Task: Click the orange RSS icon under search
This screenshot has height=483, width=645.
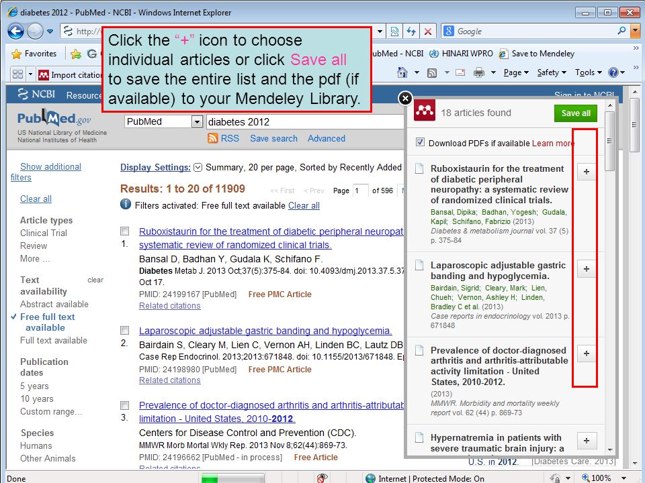Action: click(x=213, y=138)
